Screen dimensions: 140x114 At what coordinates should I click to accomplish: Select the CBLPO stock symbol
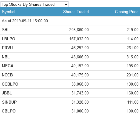9,111
